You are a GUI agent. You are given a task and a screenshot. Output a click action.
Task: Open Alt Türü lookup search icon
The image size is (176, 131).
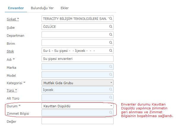click(111, 98)
